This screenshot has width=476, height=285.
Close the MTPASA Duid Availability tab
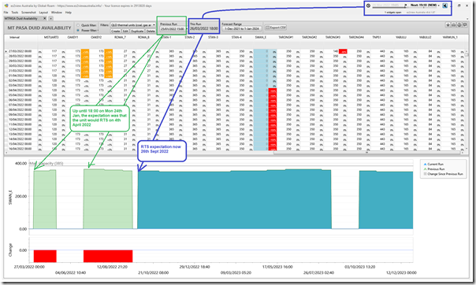(x=45, y=18)
